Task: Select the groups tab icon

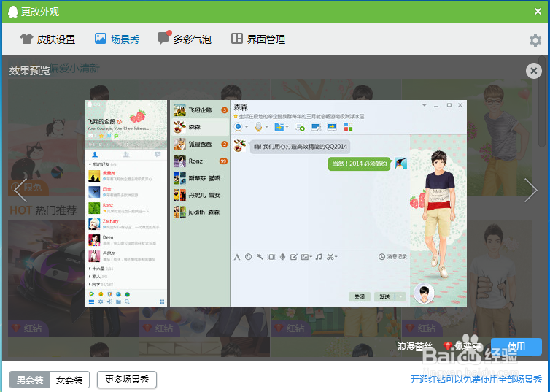Action: 126,155
